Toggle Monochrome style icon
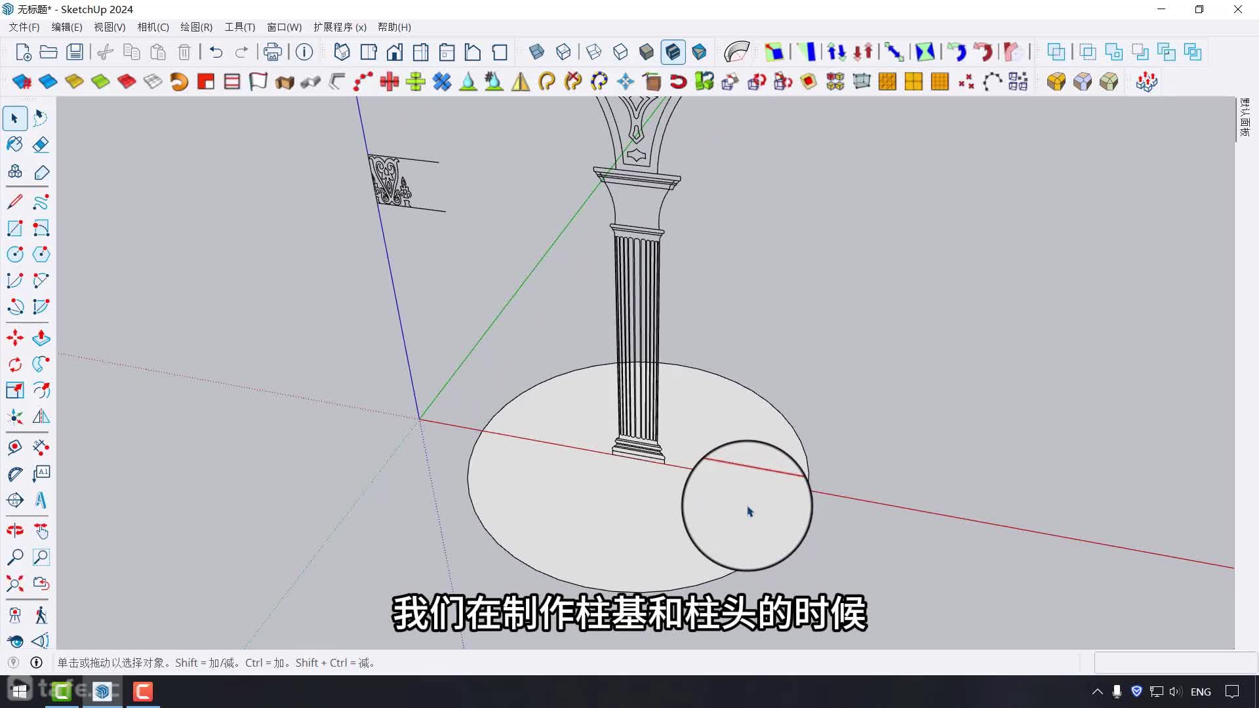 coord(699,52)
